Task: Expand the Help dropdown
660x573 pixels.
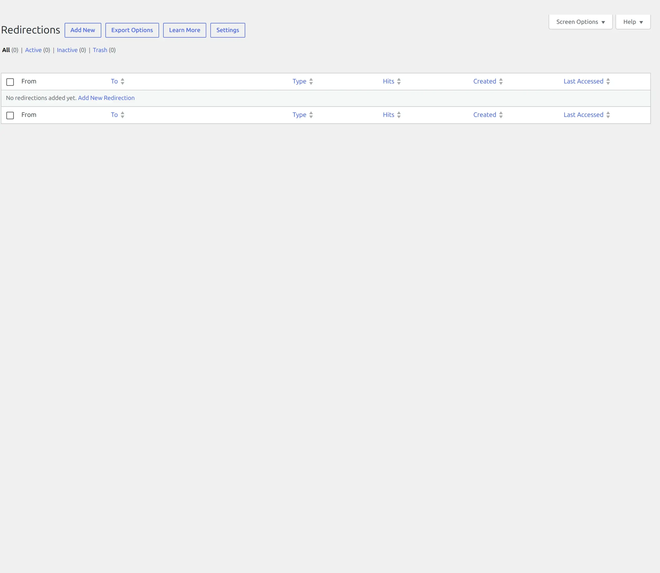Action: point(633,22)
